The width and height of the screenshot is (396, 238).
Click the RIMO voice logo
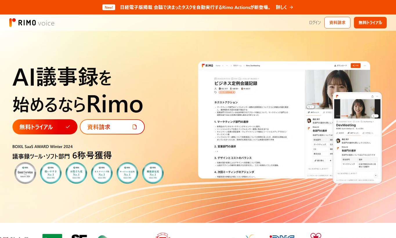coord(32,23)
